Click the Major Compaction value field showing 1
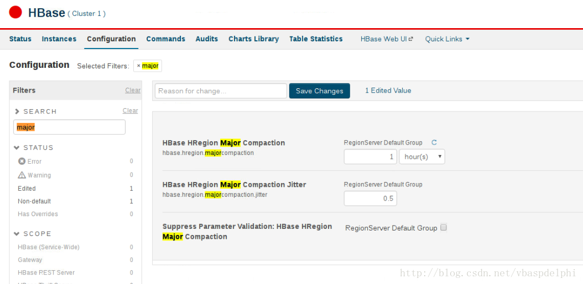Screen dimensions: 583x284 point(371,157)
